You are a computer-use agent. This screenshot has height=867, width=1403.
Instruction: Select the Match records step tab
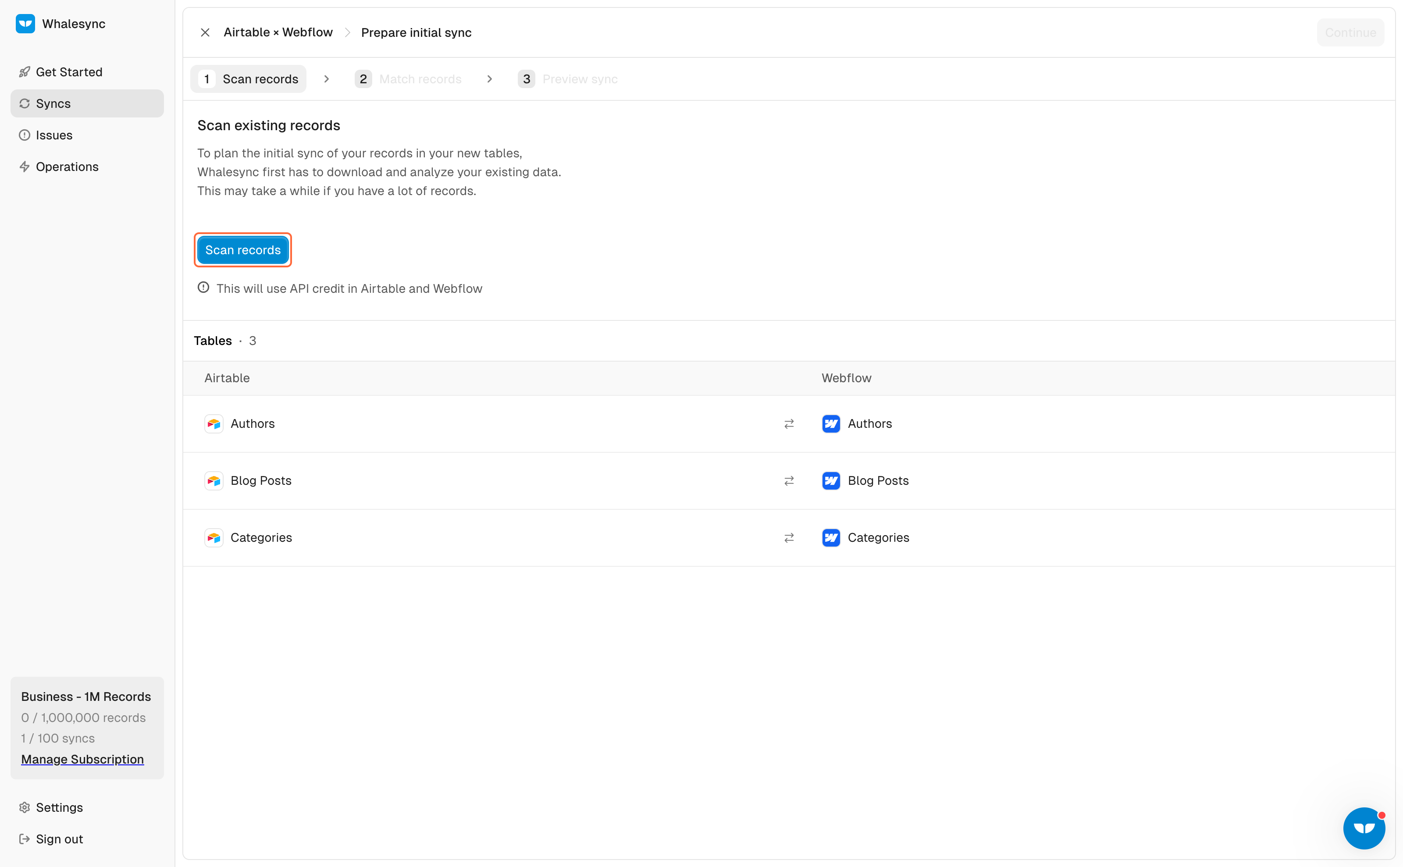[408, 78]
